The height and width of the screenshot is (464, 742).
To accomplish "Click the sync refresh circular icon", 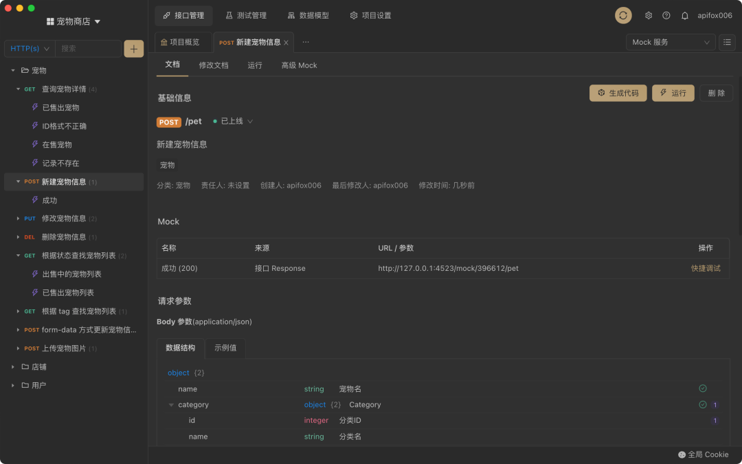I will click(x=623, y=16).
